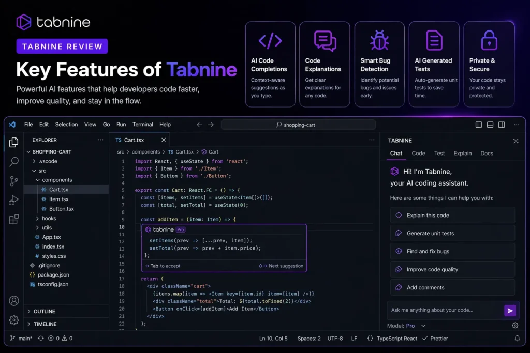Click Improve code quality suggestion
Viewport: 530px width, 353px height.
452,269
